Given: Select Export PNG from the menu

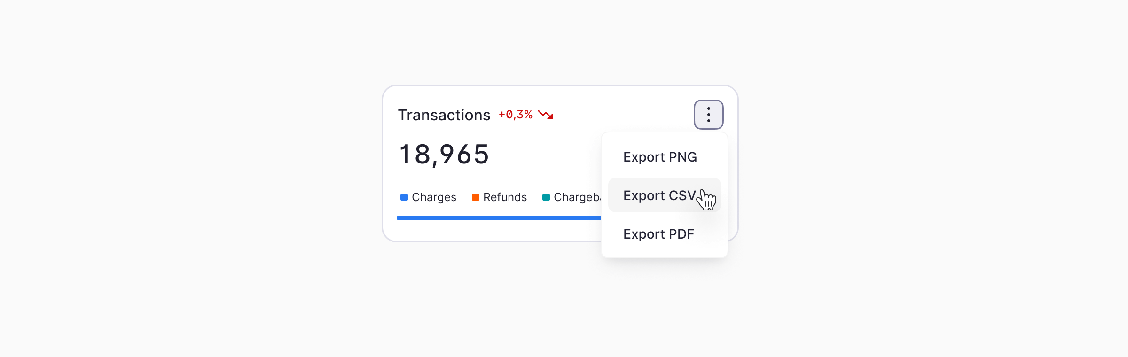Looking at the screenshot, I should coord(660,157).
